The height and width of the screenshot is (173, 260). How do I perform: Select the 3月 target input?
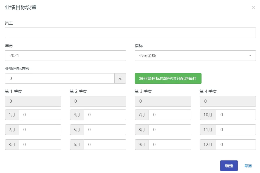click(x=40, y=145)
